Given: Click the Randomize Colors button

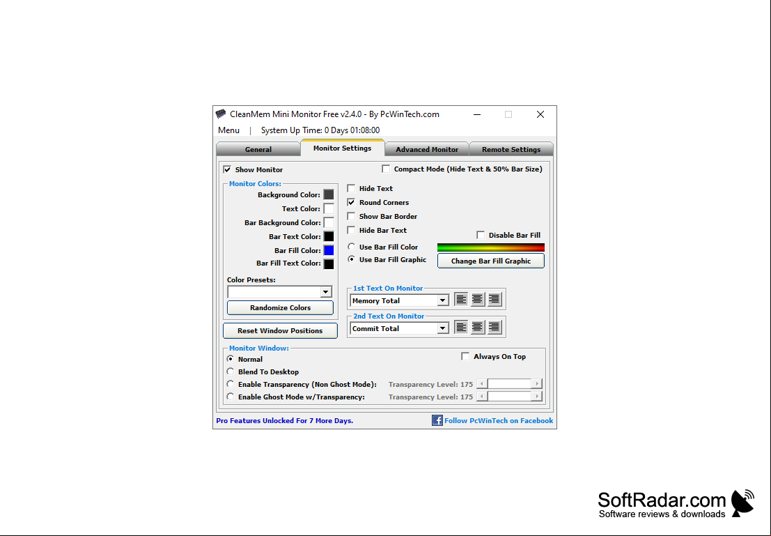Looking at the screenshot, I should pos(280,307).
